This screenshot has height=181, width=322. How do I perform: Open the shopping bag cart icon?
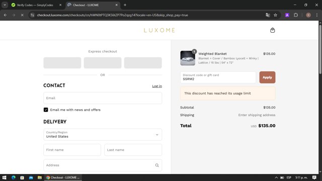point(272,30)
